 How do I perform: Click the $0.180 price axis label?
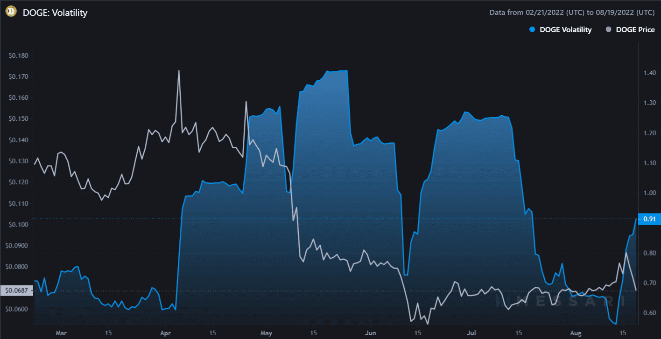18,56
